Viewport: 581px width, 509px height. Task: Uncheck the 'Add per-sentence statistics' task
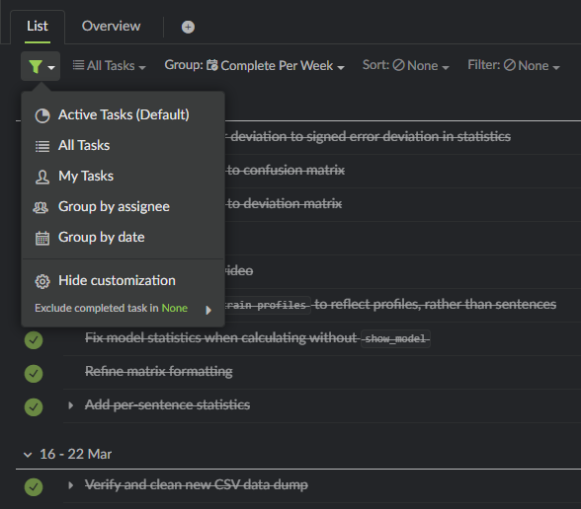(34, 406)
